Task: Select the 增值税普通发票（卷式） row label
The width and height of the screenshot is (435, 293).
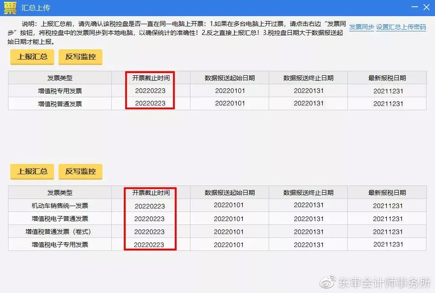Action: 58,232
